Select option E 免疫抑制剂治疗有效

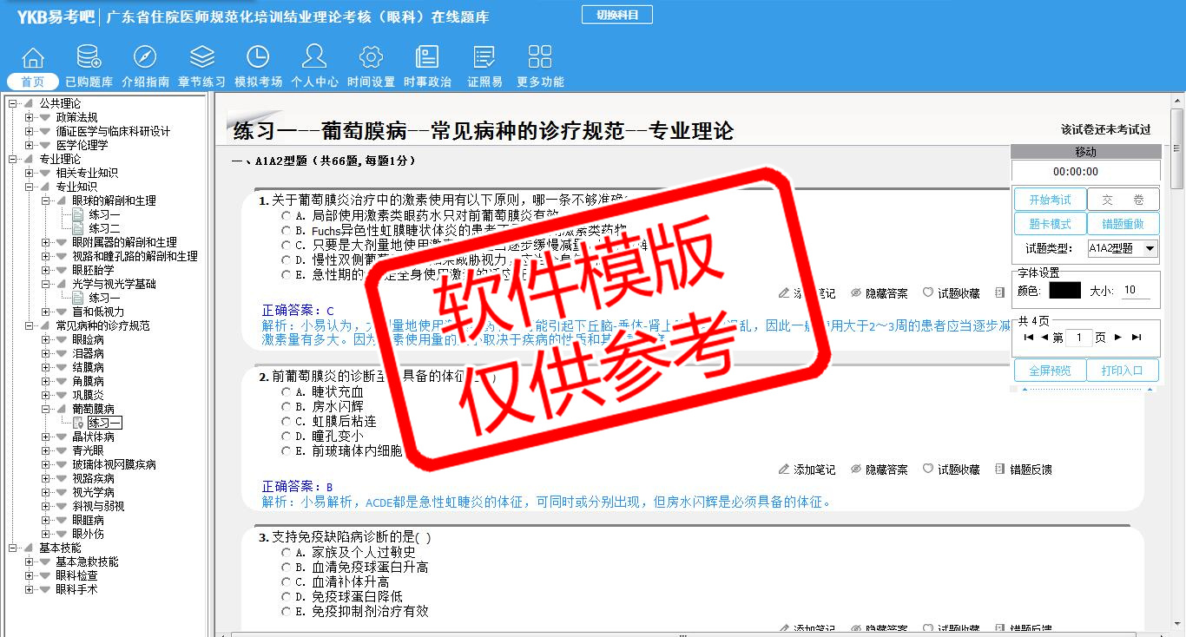287,611
